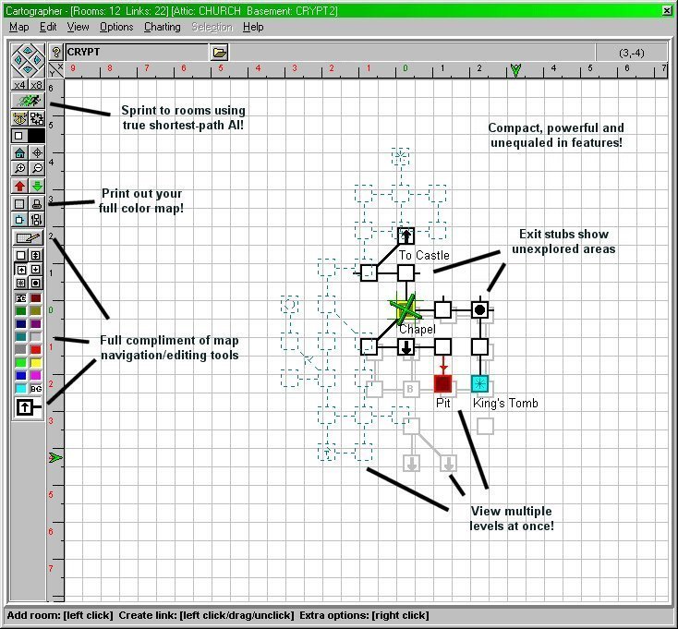The height and width of the screenshot is (629, 678).
Task: Zoom out with the magnifier minus icon
Action: click(37, 168)
